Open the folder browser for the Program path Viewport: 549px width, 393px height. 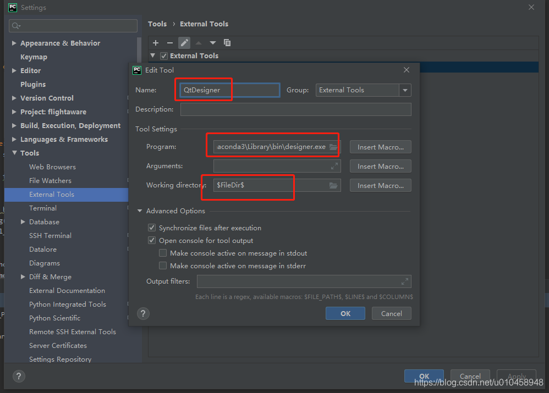pyautogui.click(x=333, y=147)
